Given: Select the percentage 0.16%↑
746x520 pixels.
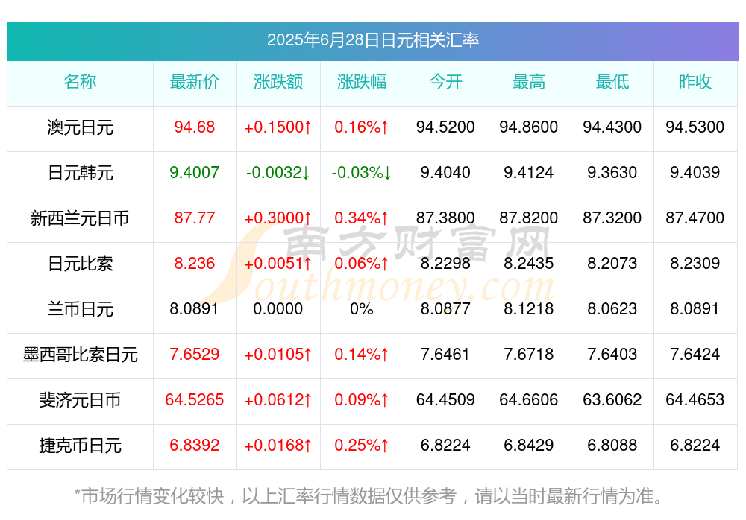Looking at the screenshot, I should (x=362, y=127).
